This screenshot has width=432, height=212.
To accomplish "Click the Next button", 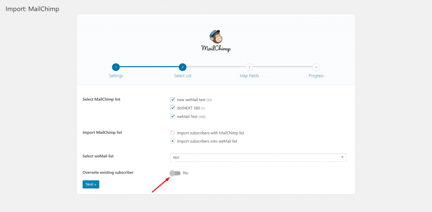I will 91,184.
